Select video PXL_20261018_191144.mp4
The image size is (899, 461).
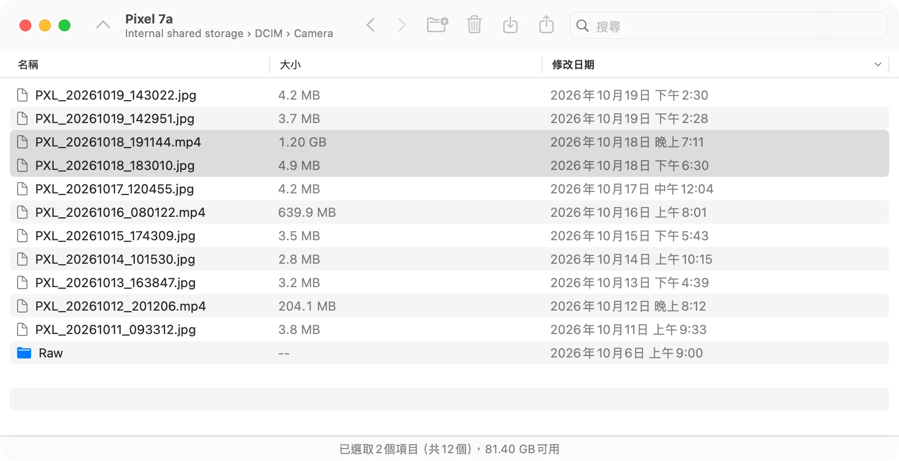[x=118, y=142]
